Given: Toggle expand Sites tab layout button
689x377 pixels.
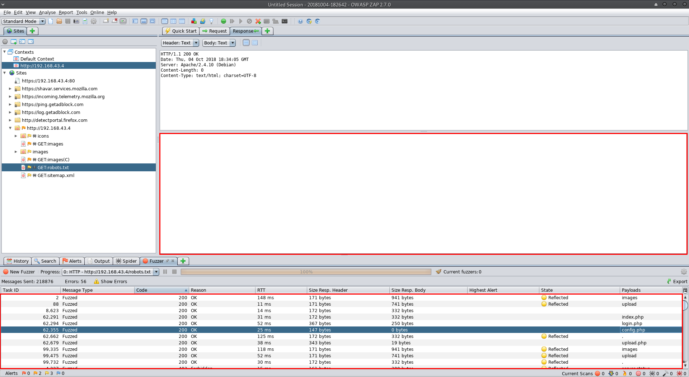Looking at the screenshot, I should pos(135,21).
